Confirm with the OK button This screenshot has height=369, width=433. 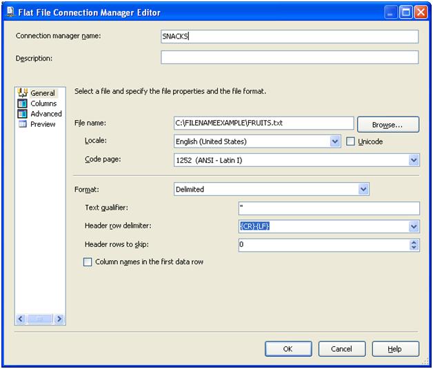[288, 349]
